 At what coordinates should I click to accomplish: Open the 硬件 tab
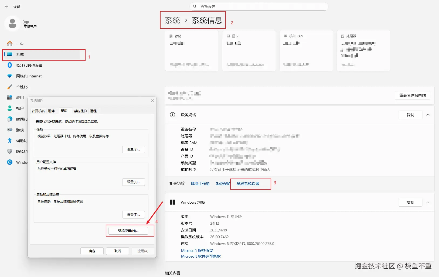[x=51, y=111]
